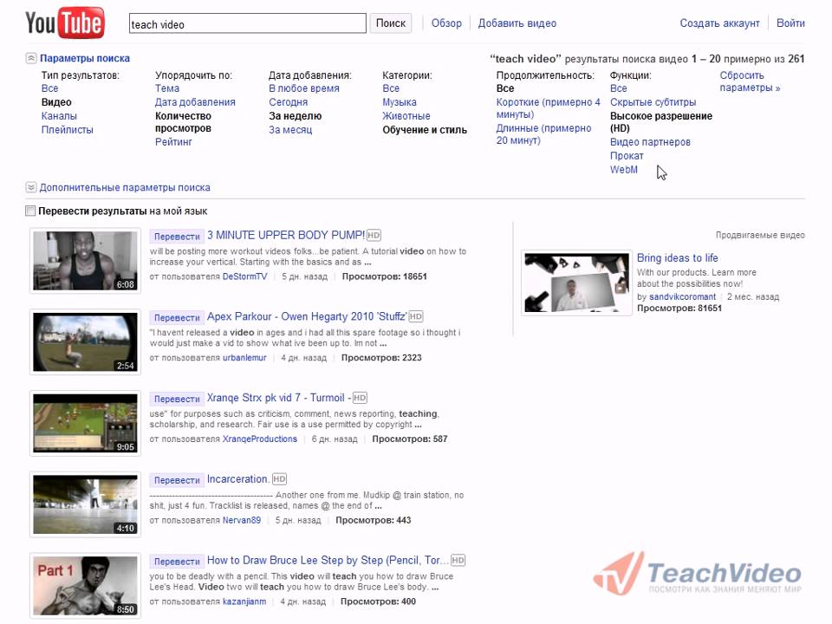The image size is (832, 624).
Task: Open Bring ideas to life promoted thumbnail
Action: 577,283
